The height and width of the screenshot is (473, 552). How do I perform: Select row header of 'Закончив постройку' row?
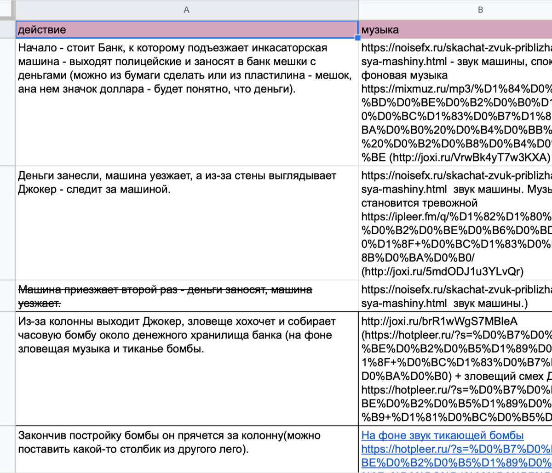point(7,449)
